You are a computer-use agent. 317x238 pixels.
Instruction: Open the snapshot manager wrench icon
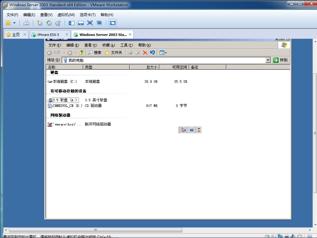coord(58,23)
